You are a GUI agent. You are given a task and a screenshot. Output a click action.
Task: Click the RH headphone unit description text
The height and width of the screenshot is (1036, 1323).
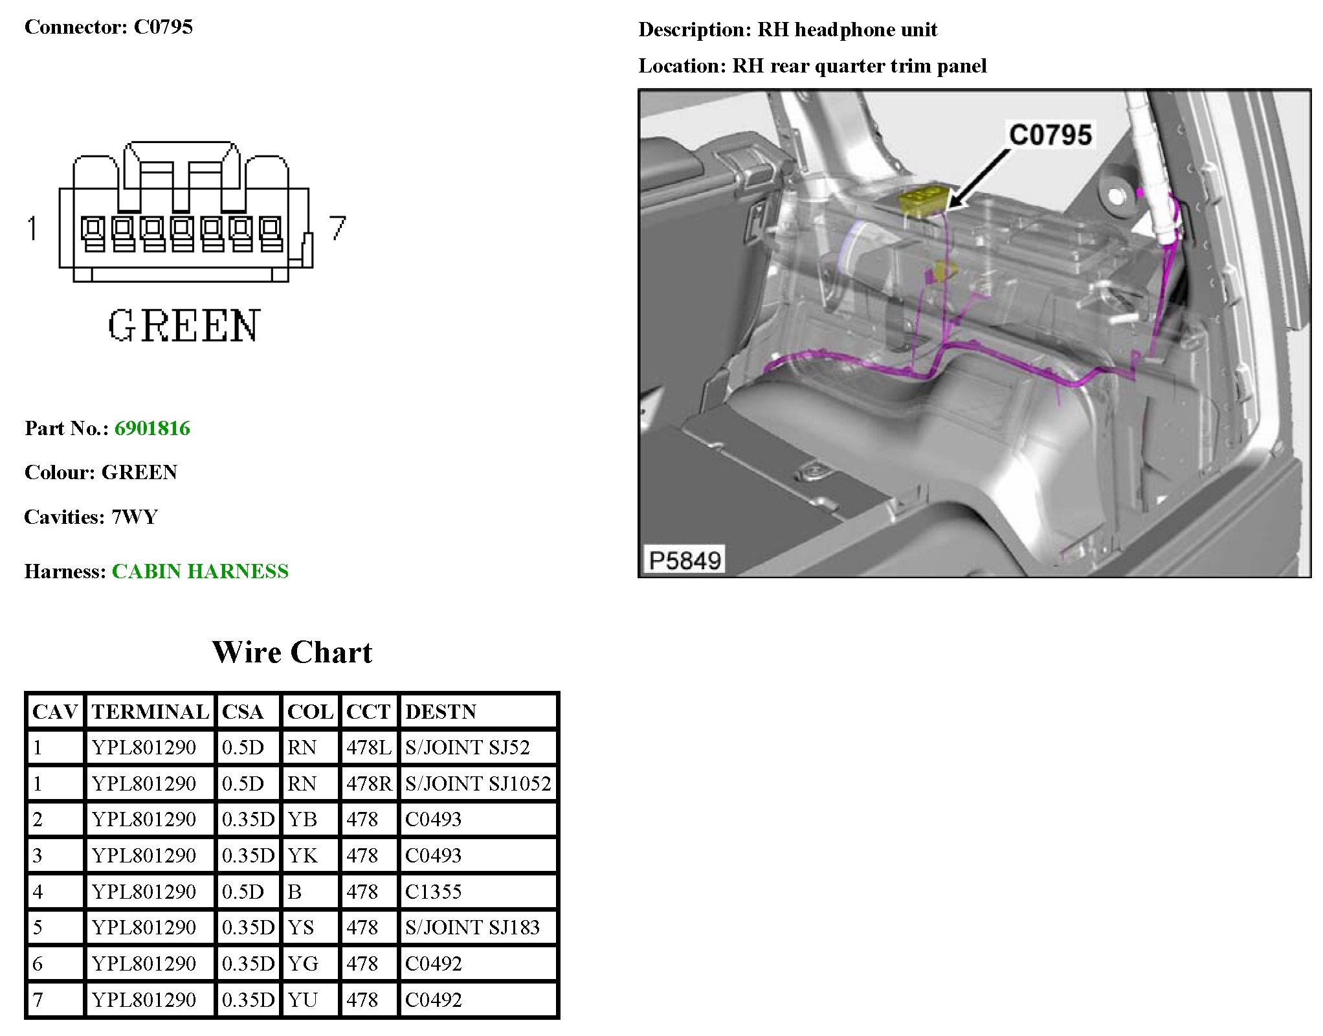click(847, 30)
